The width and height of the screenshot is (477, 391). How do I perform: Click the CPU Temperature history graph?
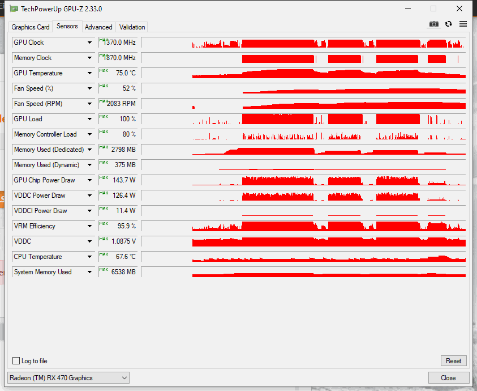[303, 257]
